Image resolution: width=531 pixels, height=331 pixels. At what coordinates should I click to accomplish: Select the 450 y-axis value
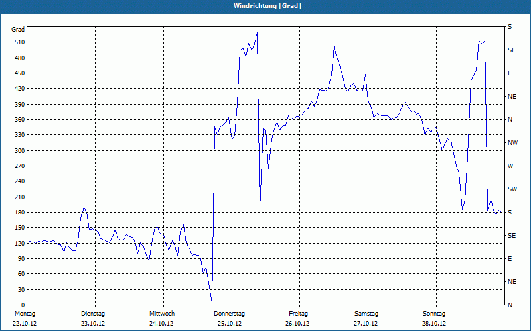[x=19, y=73]
